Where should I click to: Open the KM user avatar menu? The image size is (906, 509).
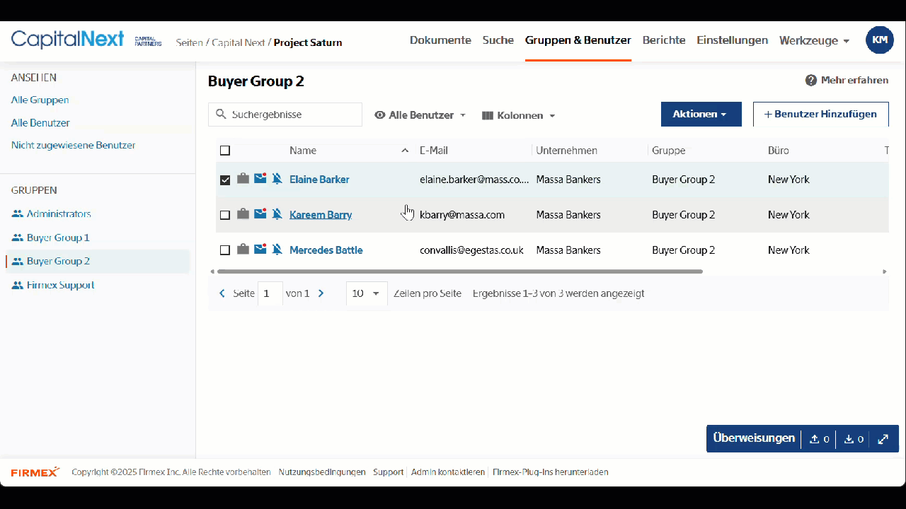coord(880,40)
